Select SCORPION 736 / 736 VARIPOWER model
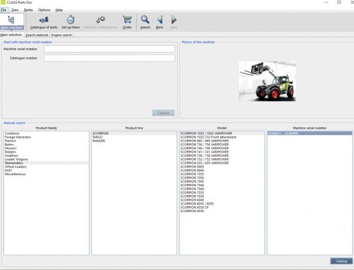This screenshot has height=270, width=354. (x=222, y=156)
